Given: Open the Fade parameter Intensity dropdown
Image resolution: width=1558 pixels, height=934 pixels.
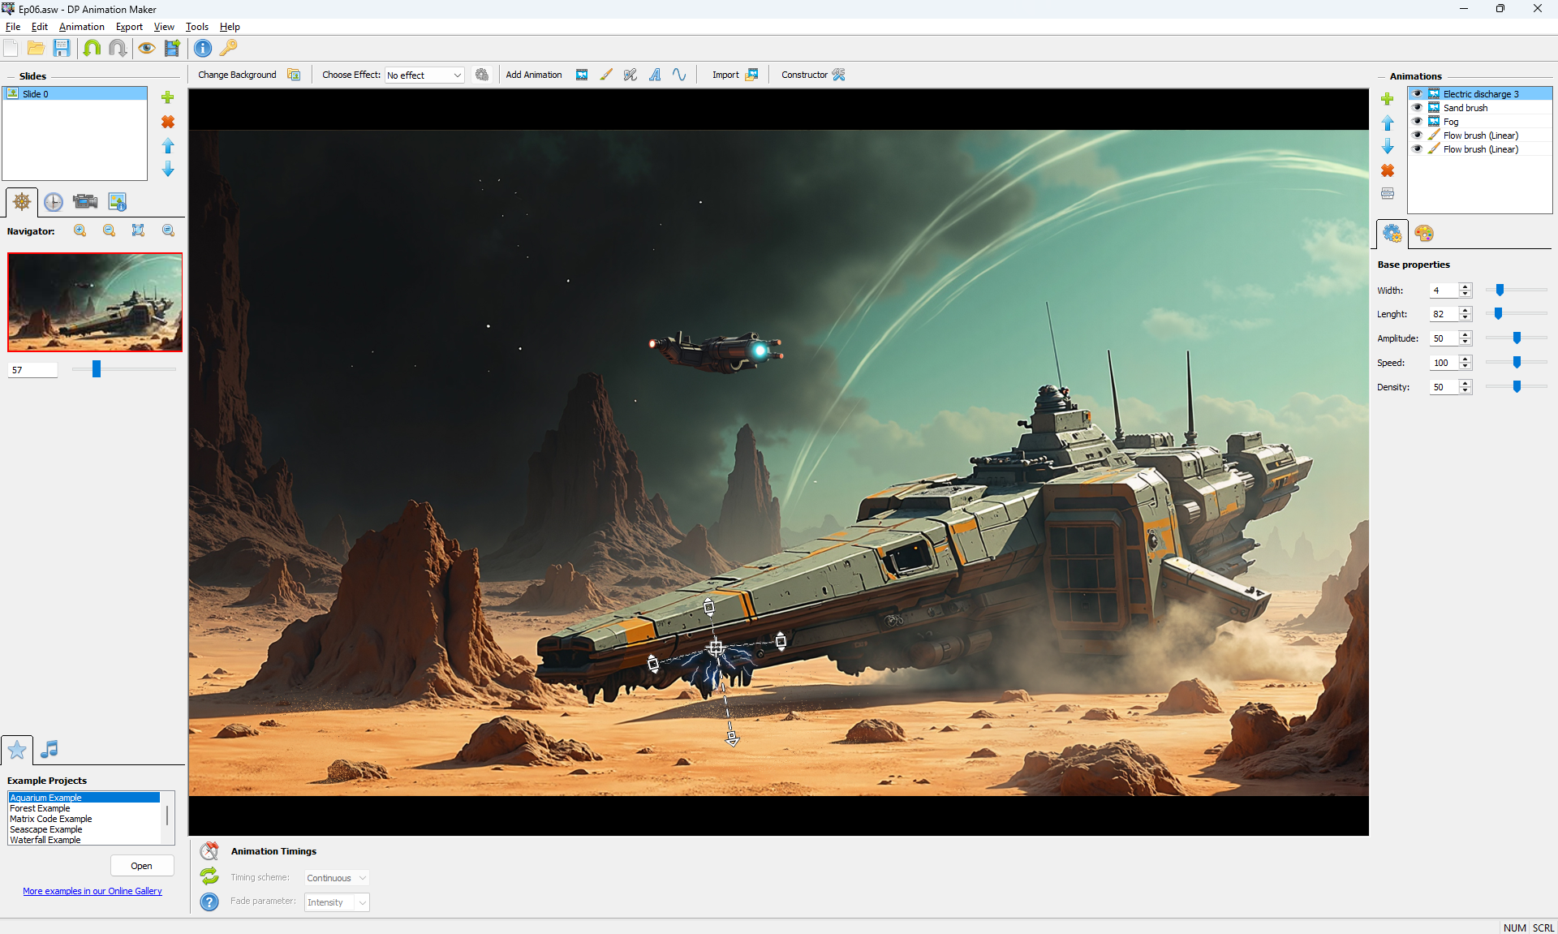Looking at the screenshot, I should (x=337, y=902).
